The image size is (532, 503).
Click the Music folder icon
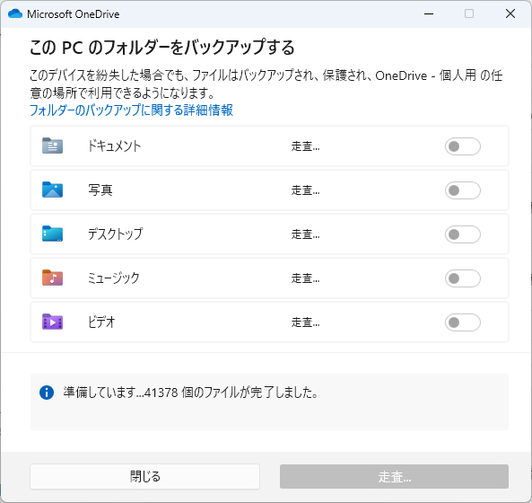click(x=52, y=278)
